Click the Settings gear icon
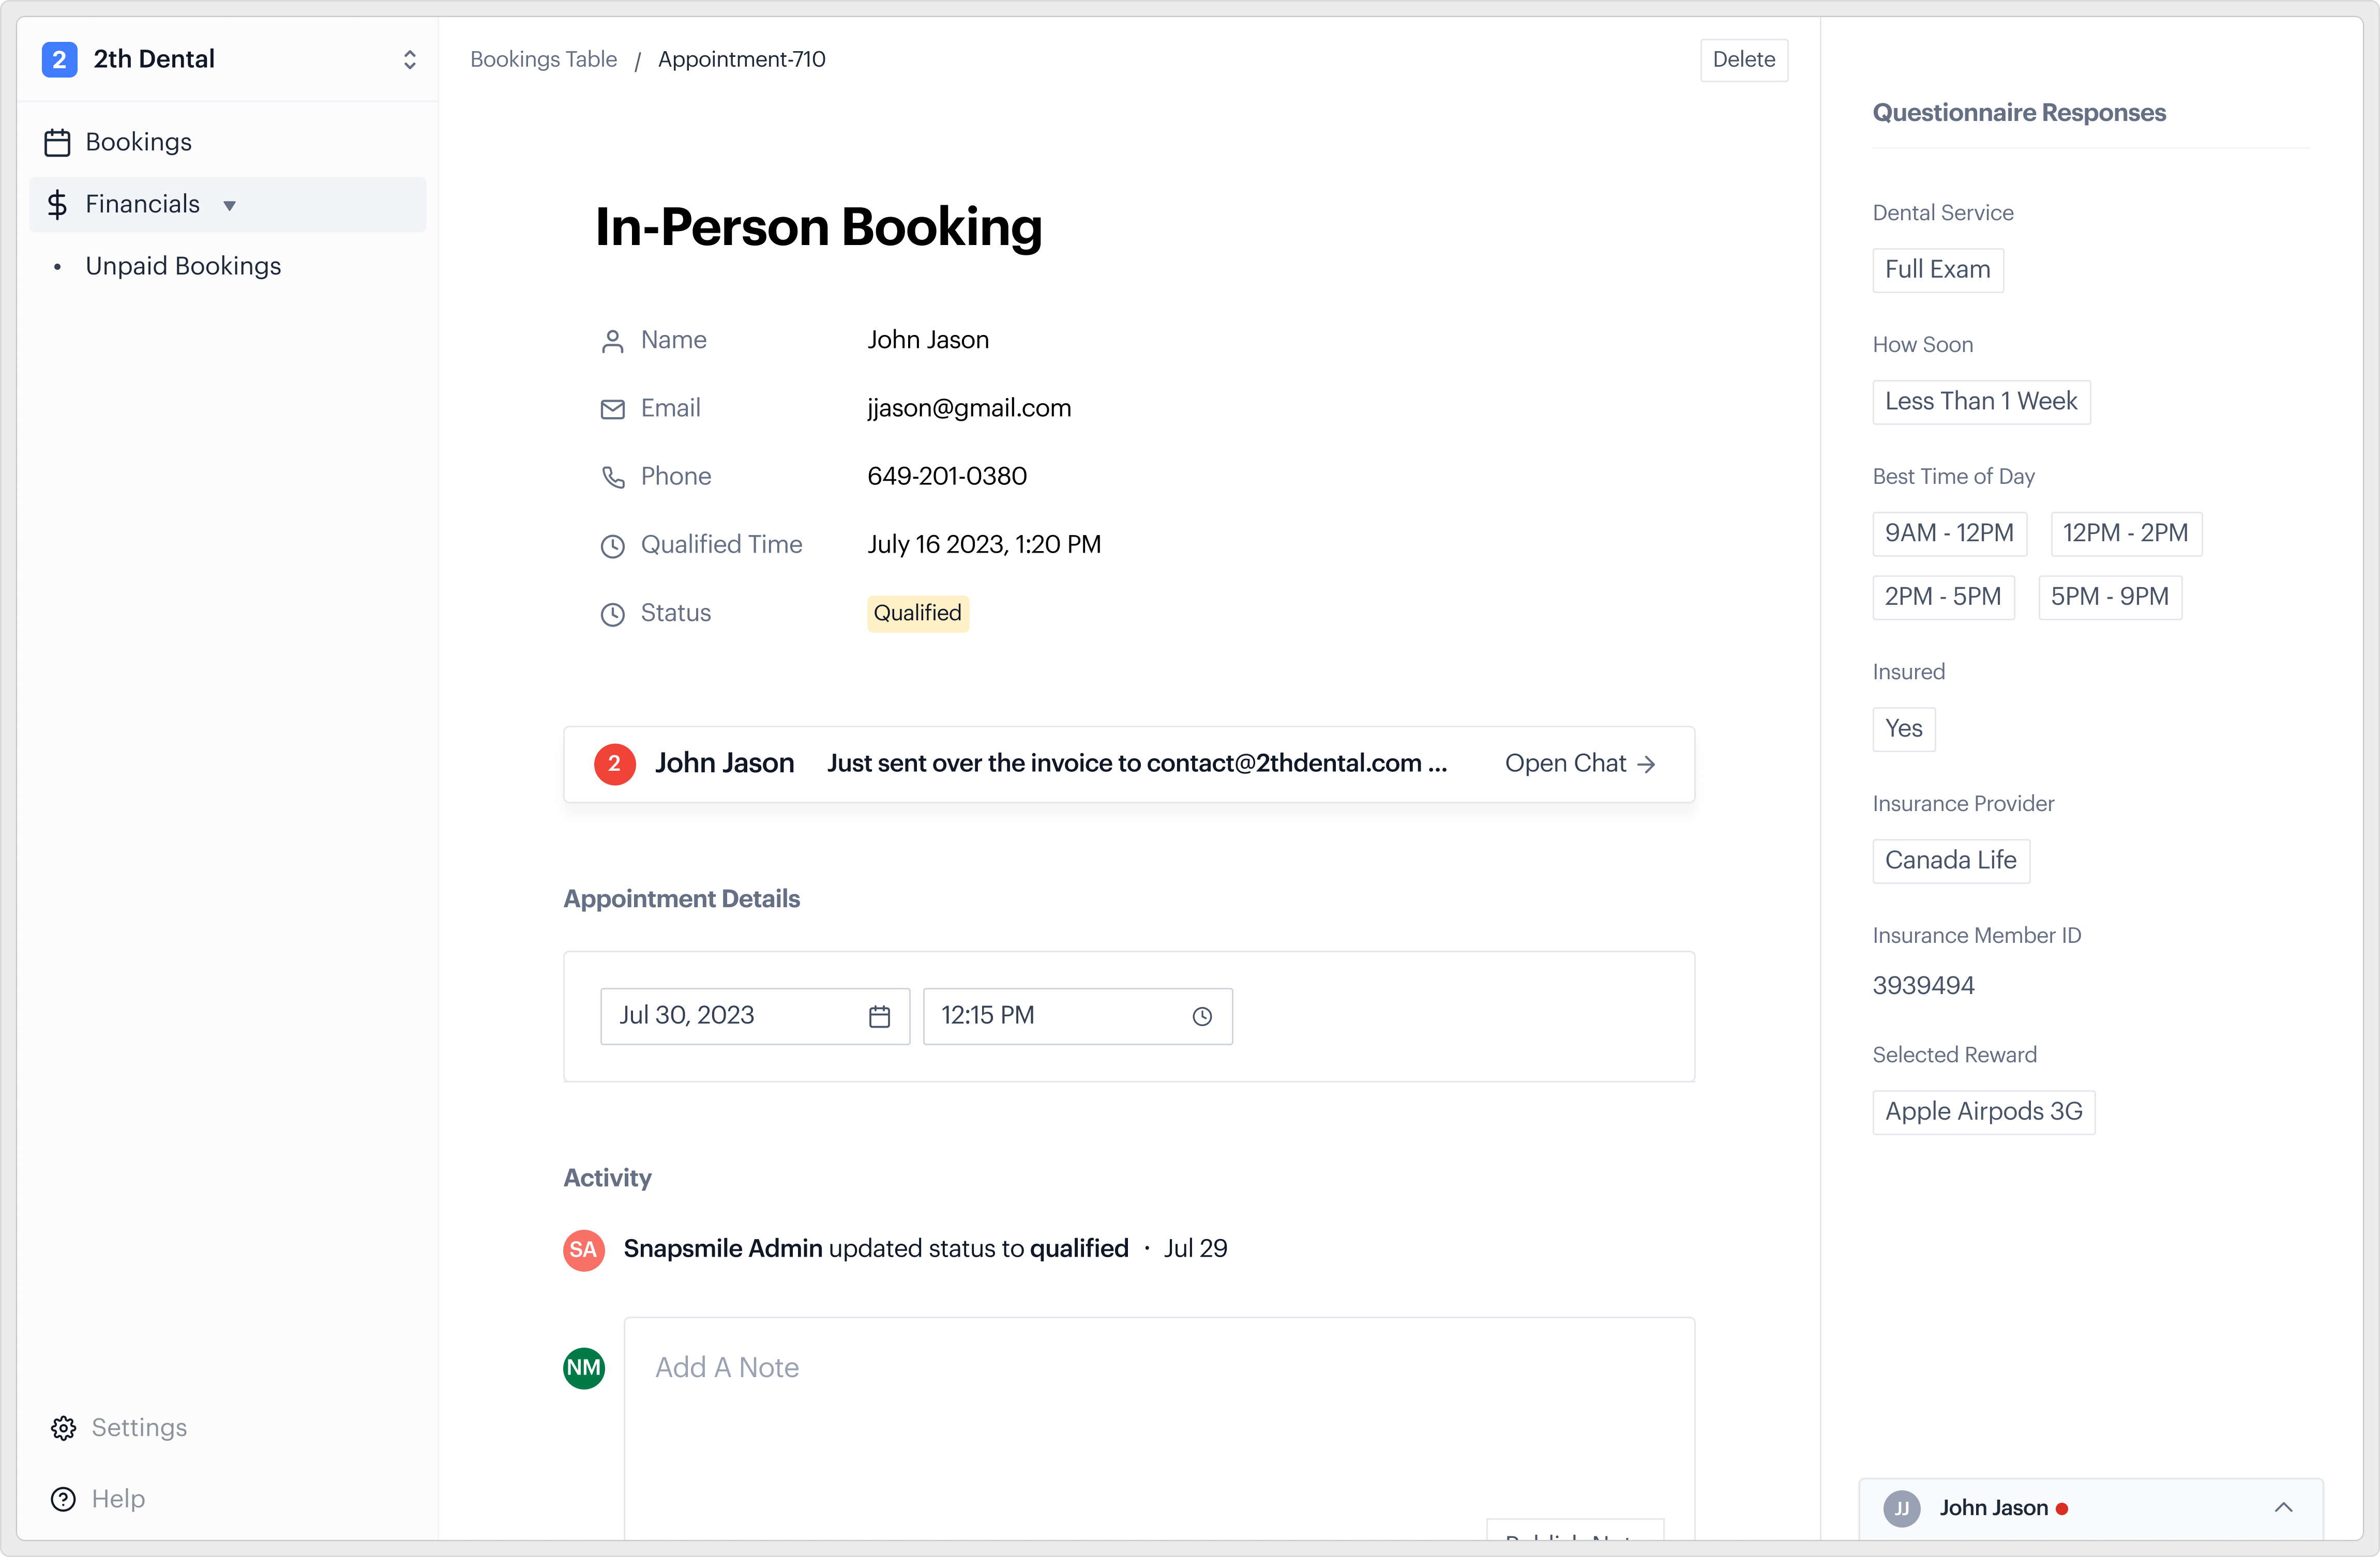The height and width of the screenshot is (1557, 2380). pyautogui.click(x=63, y=1428)
